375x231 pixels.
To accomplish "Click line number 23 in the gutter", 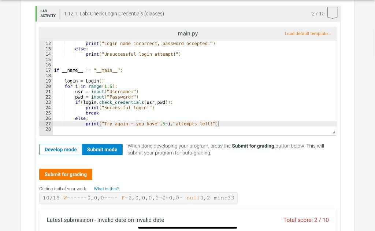I will pyautogui.click(x=48, y=102).
